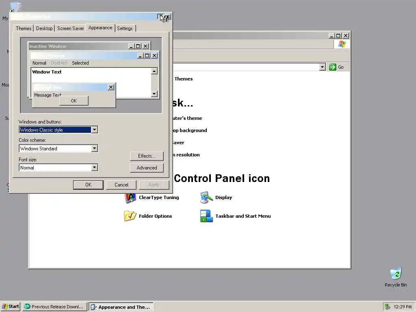Cancel the Display Properties dialog
This screenshot has height=312, width=416.
click(121, 185)
